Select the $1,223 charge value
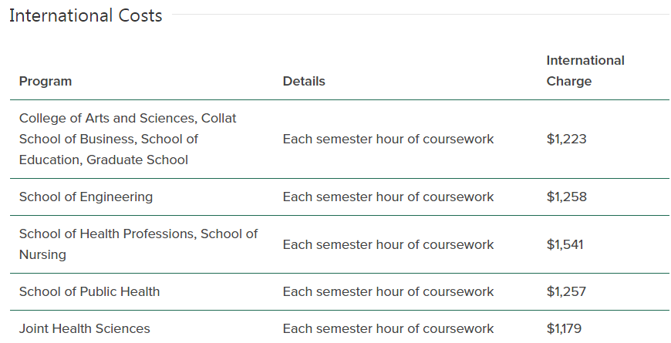 (x=567, y=139)
